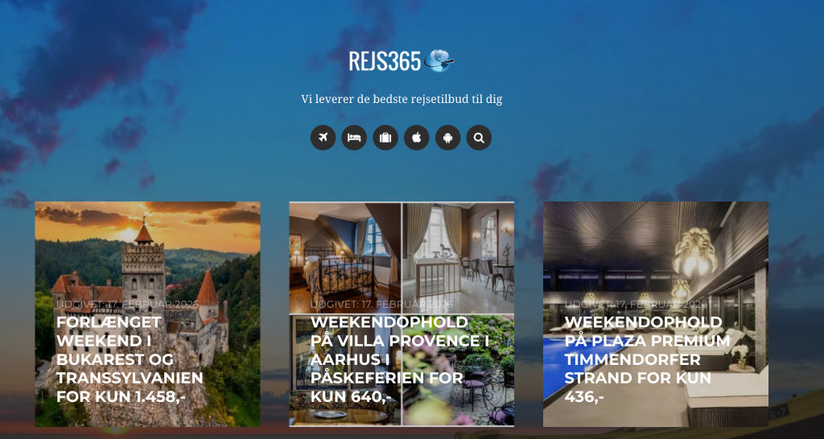Go to the REJS365 site title
This screenshot has height=439, width=824.
pyautogui.click(x=385, y=61)
